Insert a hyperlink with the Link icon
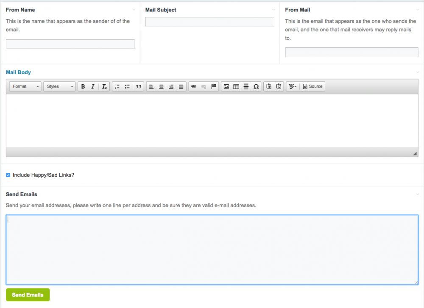The width and height of the screenshot is (424, 308). [194, 86]
